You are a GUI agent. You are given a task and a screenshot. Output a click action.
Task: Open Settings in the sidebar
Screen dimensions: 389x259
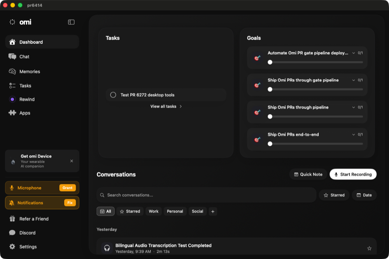pyautogui.click(x=42, y=247)
